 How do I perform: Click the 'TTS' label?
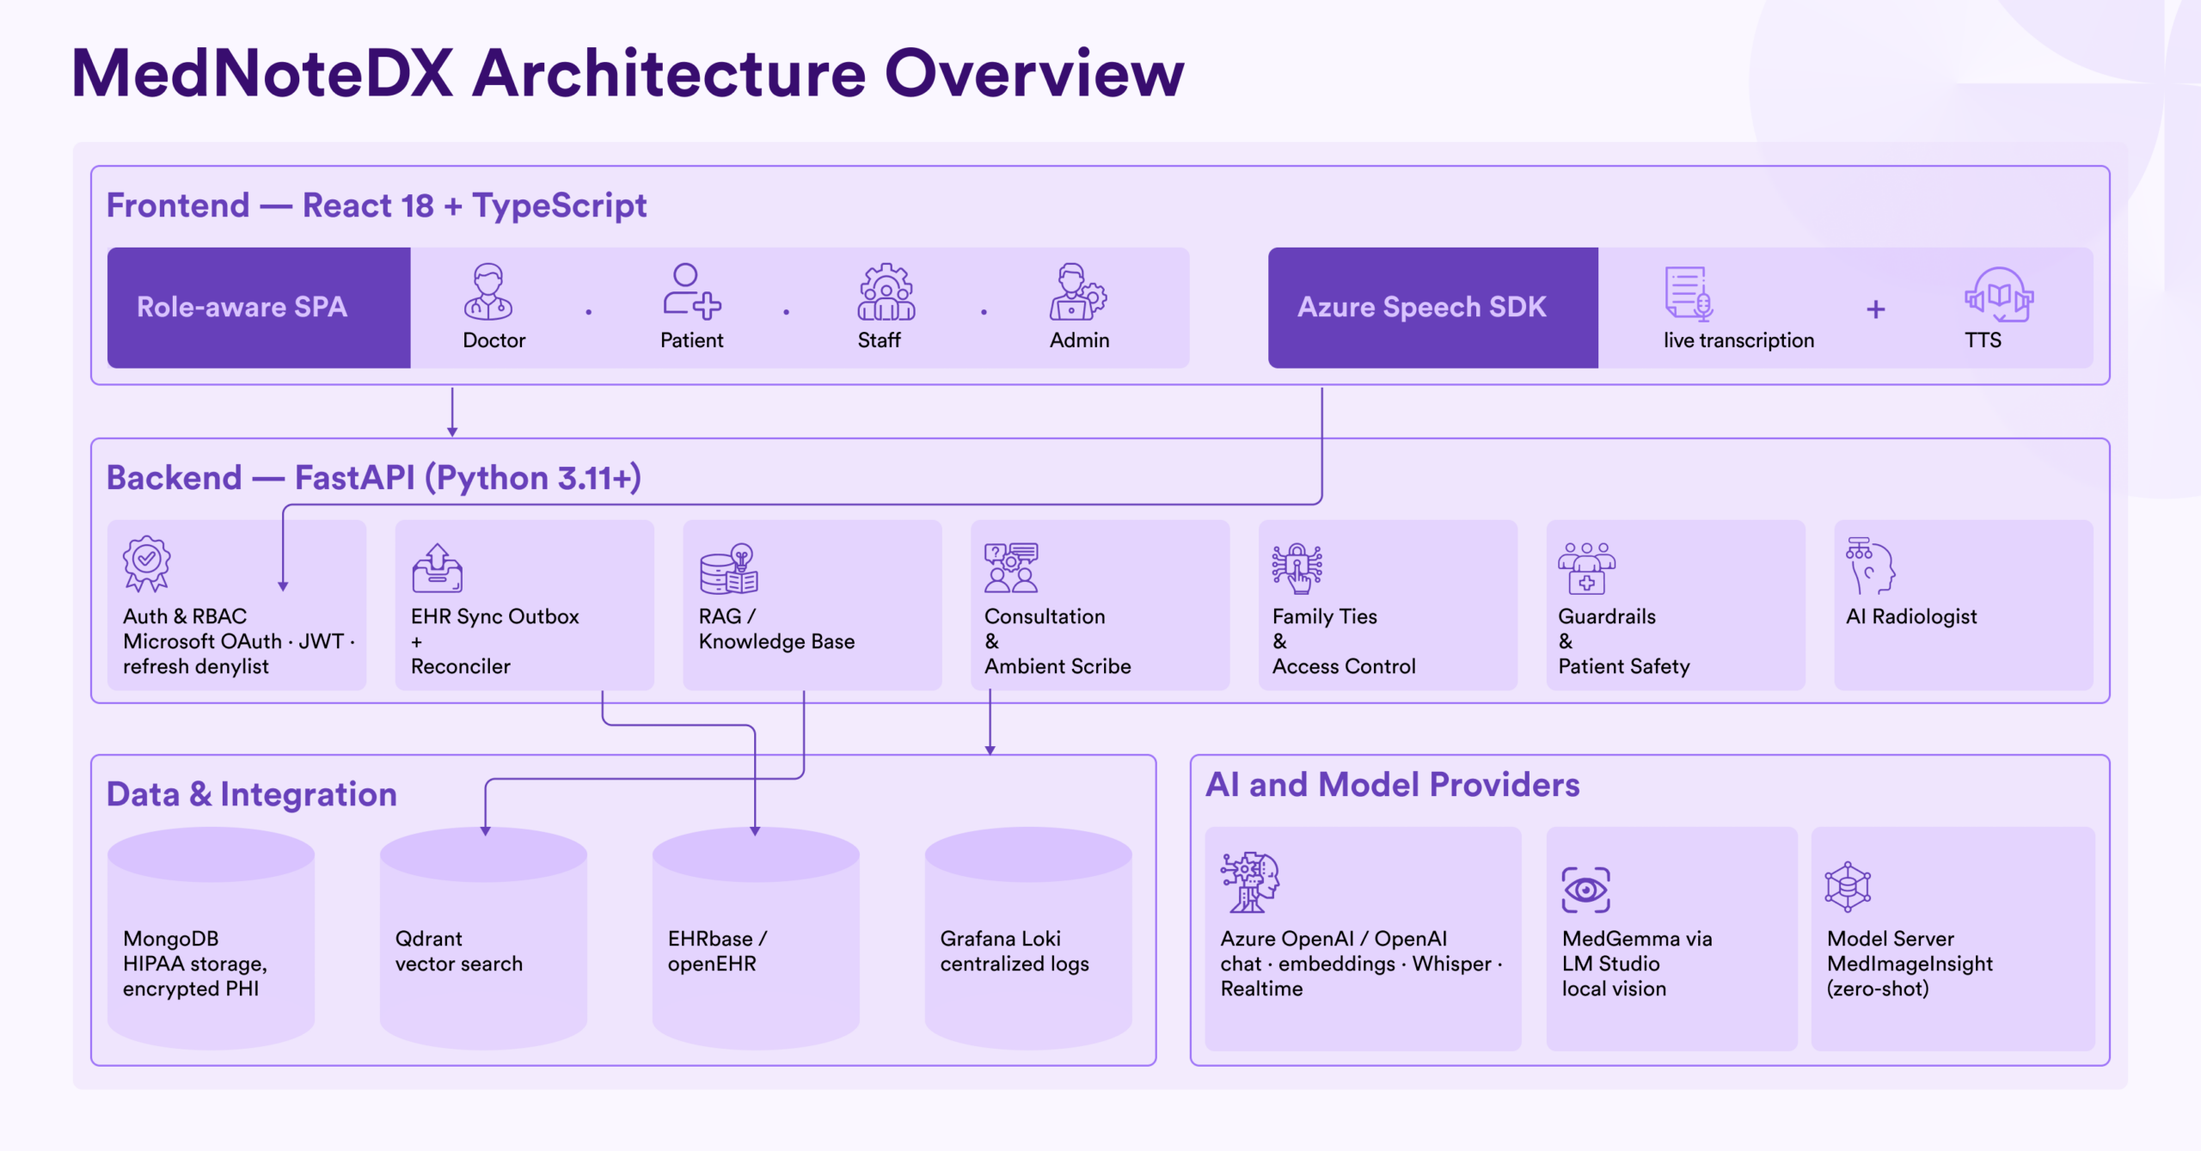click(x=1983, y=340)
